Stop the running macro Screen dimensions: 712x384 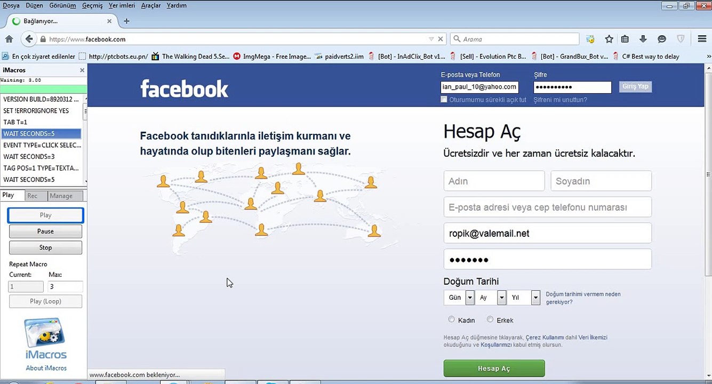45,247
